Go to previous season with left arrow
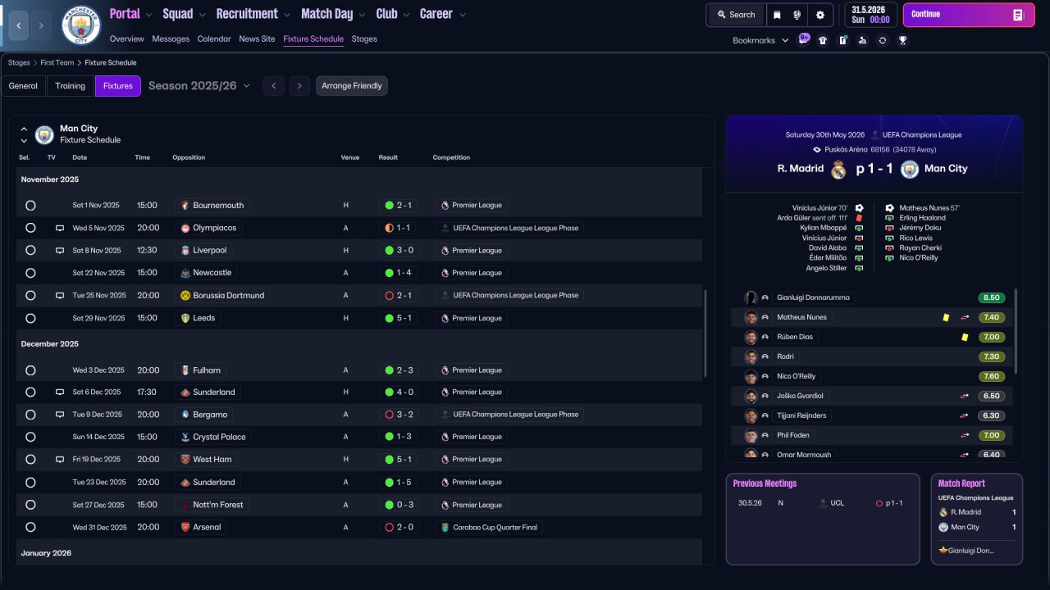 coord(273,86)
